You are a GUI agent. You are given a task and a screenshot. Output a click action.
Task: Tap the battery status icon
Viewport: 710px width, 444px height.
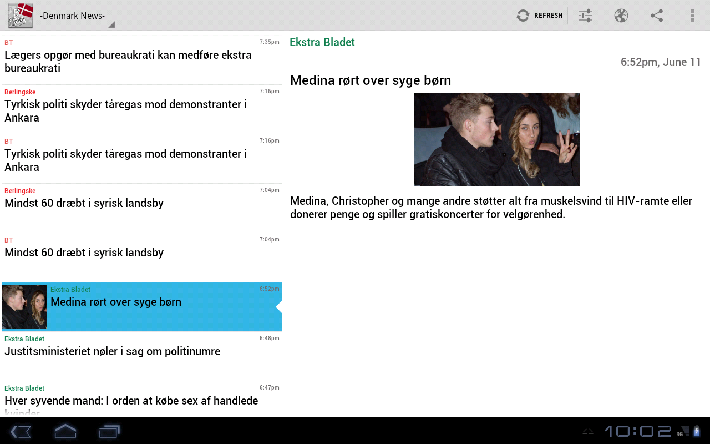pyautogui.click(x=697, y=431)
